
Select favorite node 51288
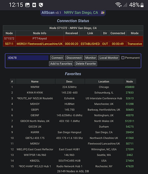click(129, 104)
